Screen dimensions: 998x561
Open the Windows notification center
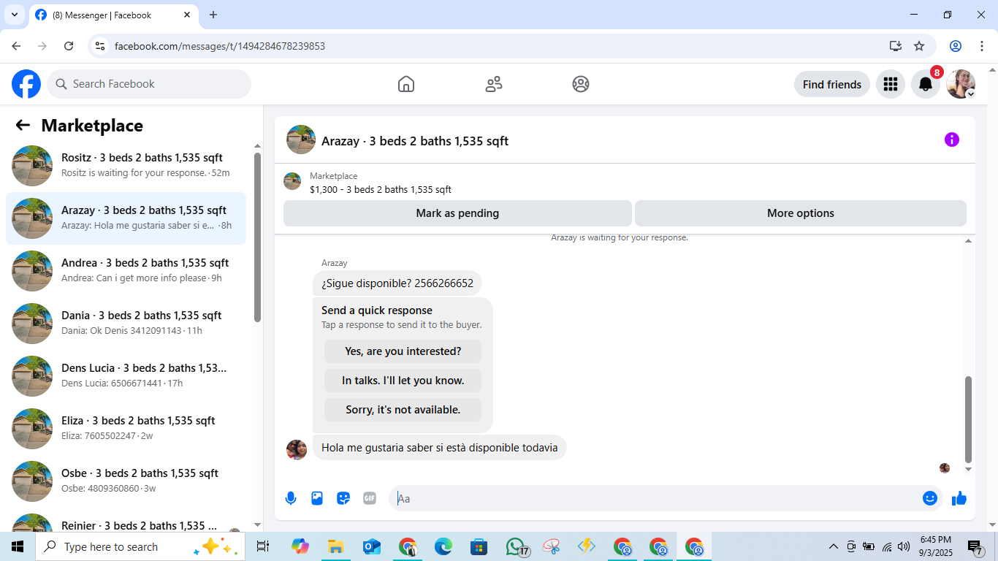(x=975, y=546)
